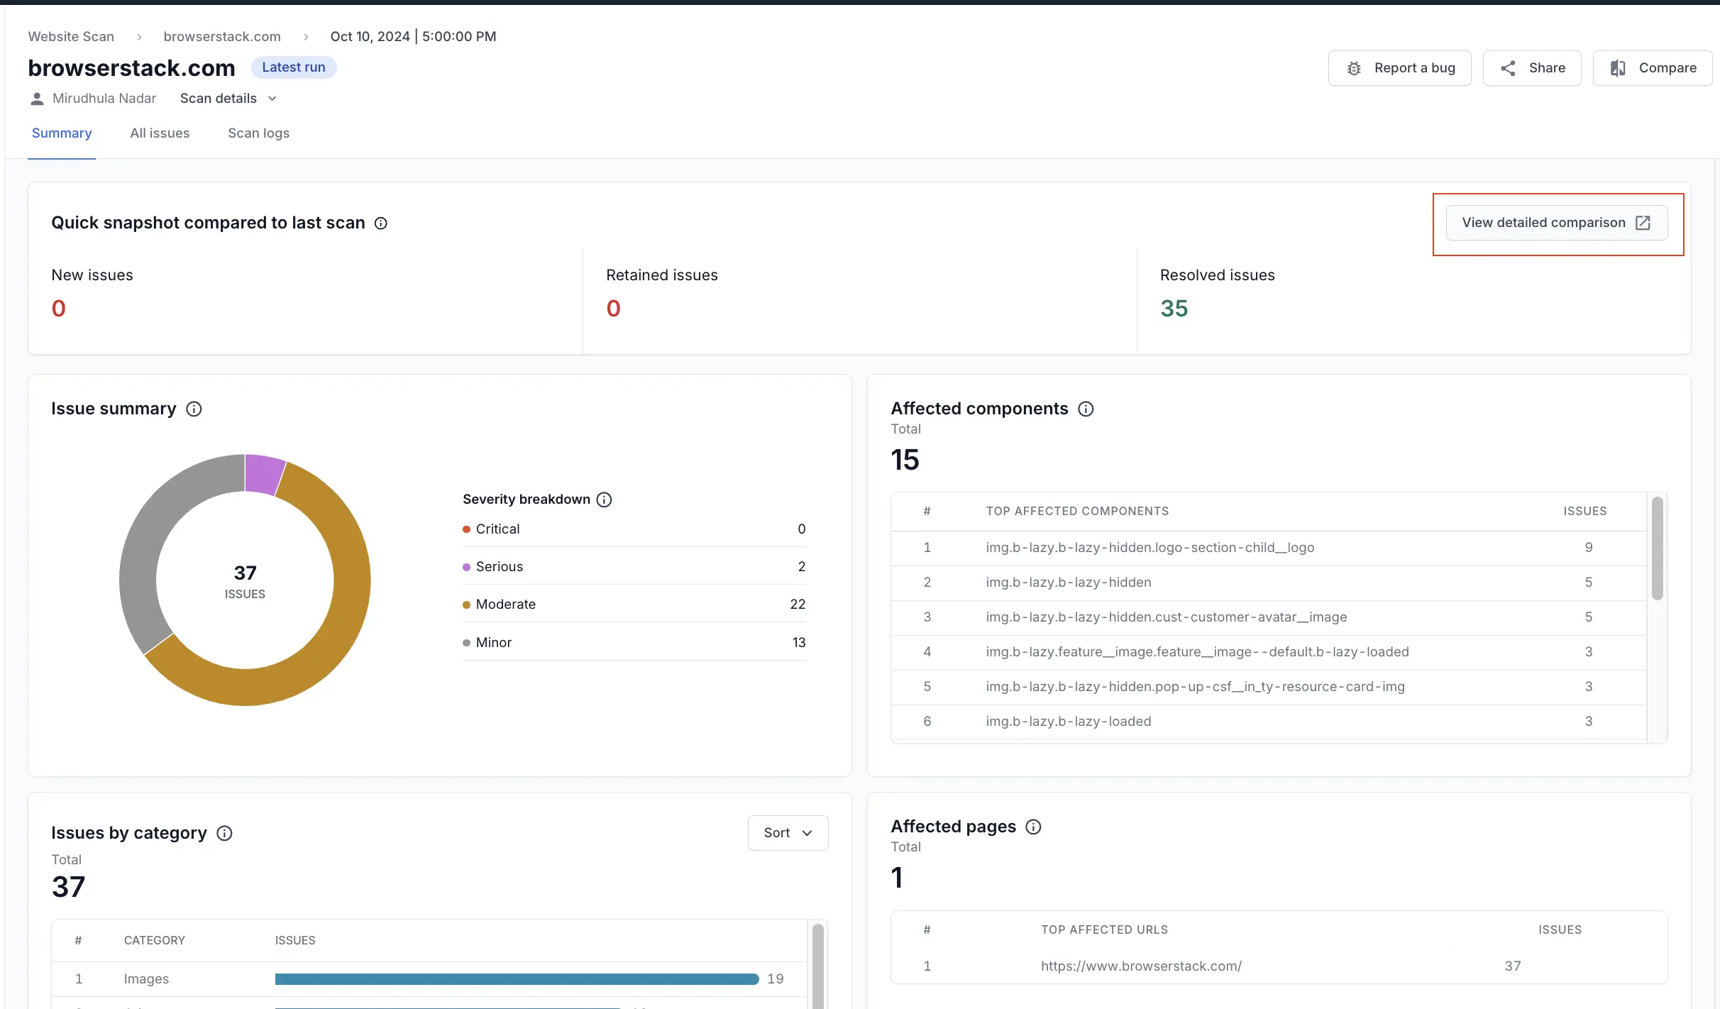Expand the Scan details dropdown
This screenshot has width=1720, height=1009.
click(228, 99)
